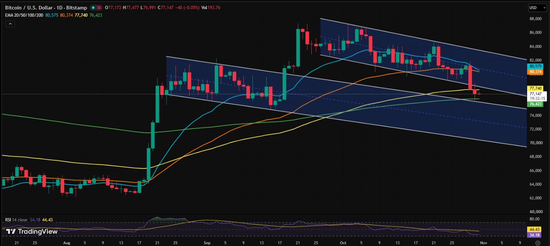Viewport: 550px width, 246px height.
Task: Click the pink approximate-data mode icon
Action: click(x=99, y=8)
